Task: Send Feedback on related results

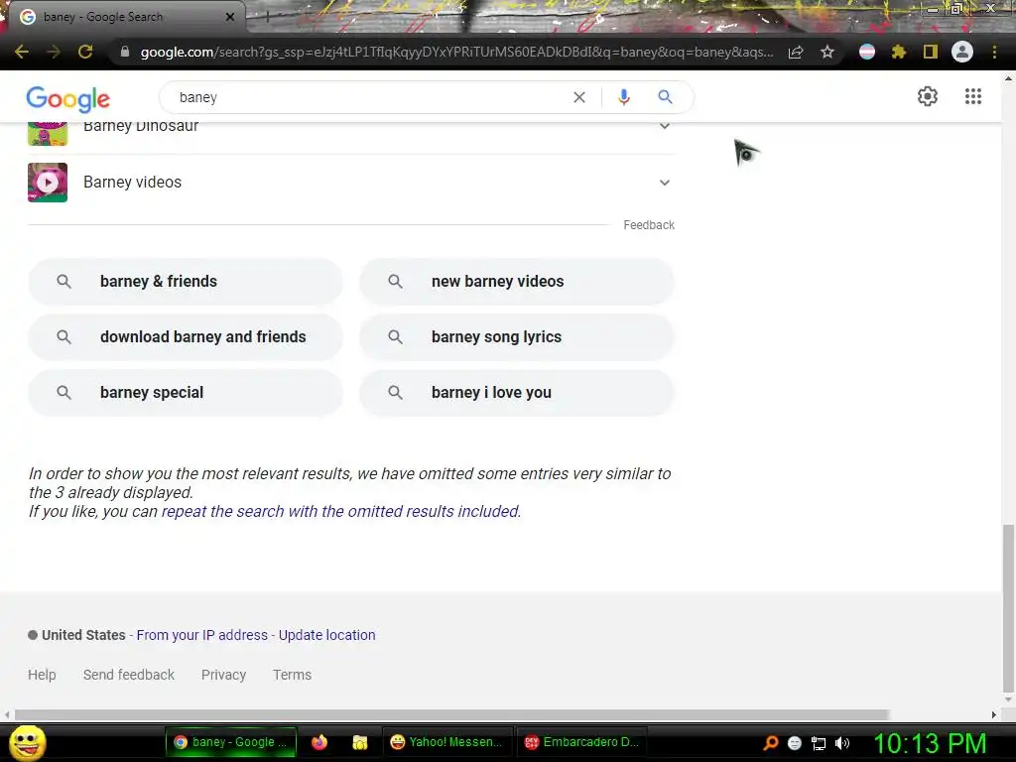Action: (649, 225)
